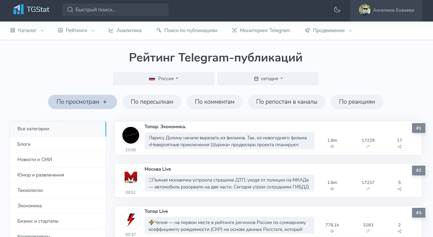Image resolution: width=433 pixels, height=237 pixels.
Task: Sort rating by По реакциям
Action: pyautogui.click(x=356, y=102)
